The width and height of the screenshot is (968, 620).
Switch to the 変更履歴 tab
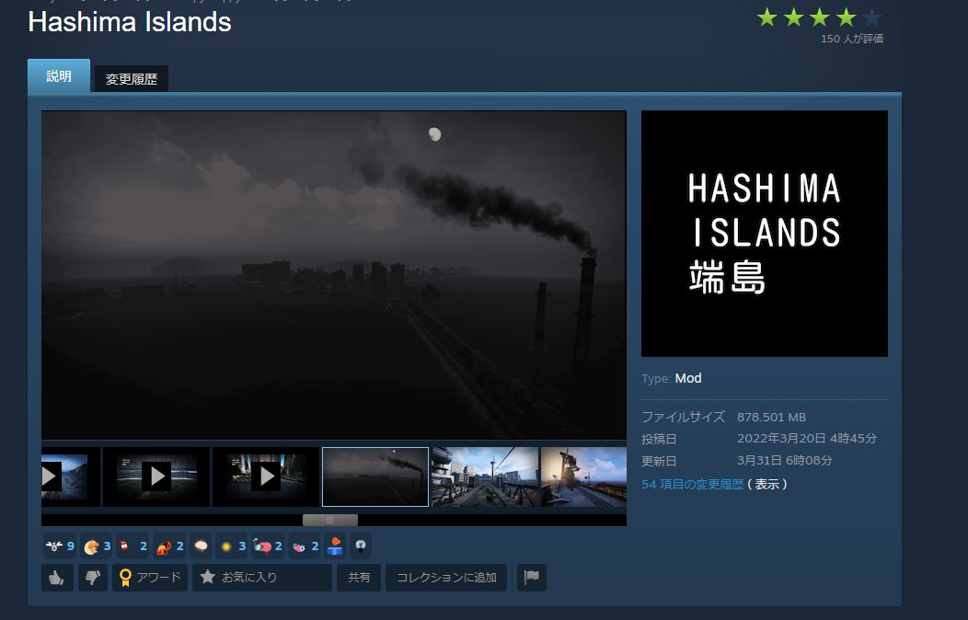tap(131, 79)
